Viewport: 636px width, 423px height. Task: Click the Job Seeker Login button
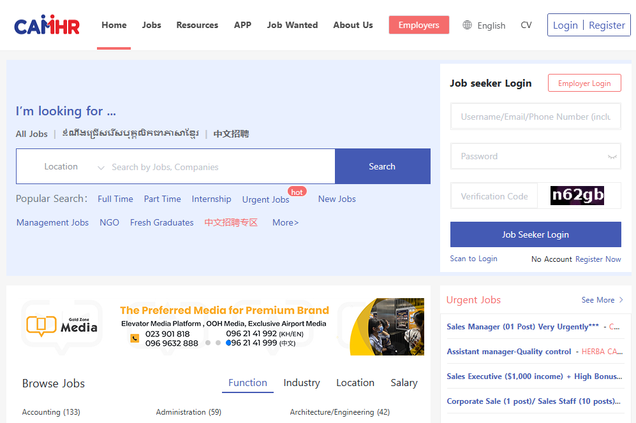coord(535,234)
